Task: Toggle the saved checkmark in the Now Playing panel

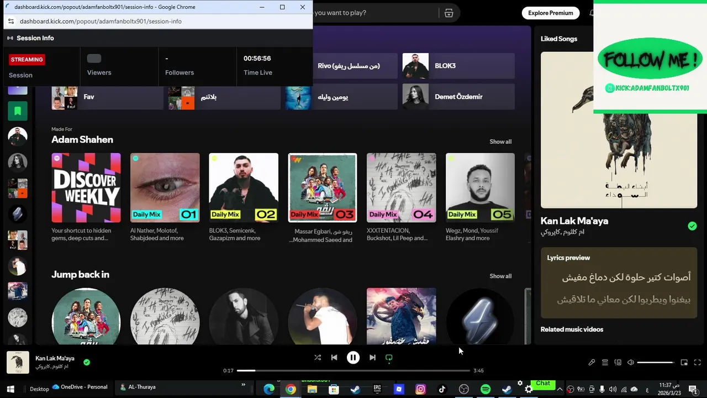Action: pos(692,226)
